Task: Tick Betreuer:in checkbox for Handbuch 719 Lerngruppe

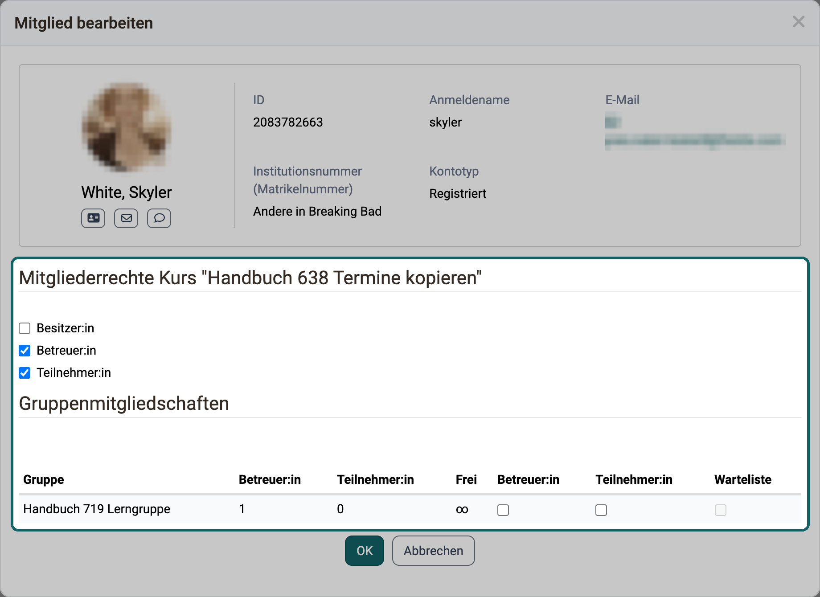Action: click(x=503, y=510)
